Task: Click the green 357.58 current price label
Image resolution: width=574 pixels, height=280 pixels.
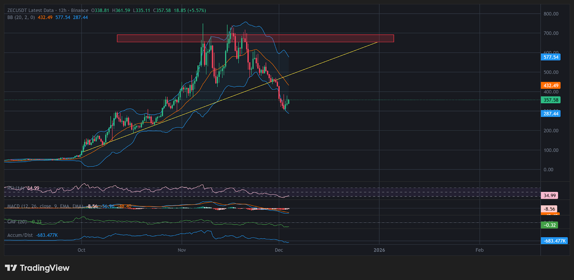Action: pos(551,100)
